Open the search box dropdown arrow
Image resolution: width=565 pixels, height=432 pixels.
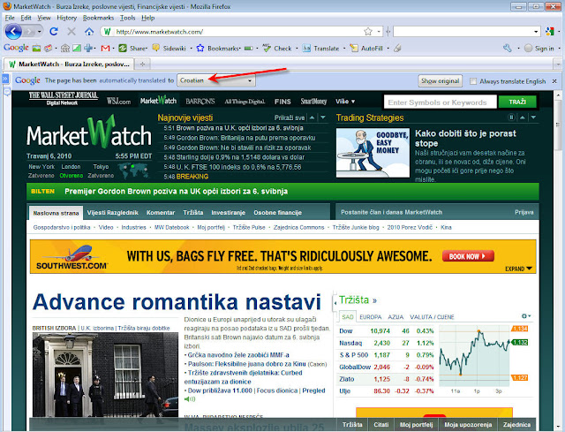[x=536, y=32]
